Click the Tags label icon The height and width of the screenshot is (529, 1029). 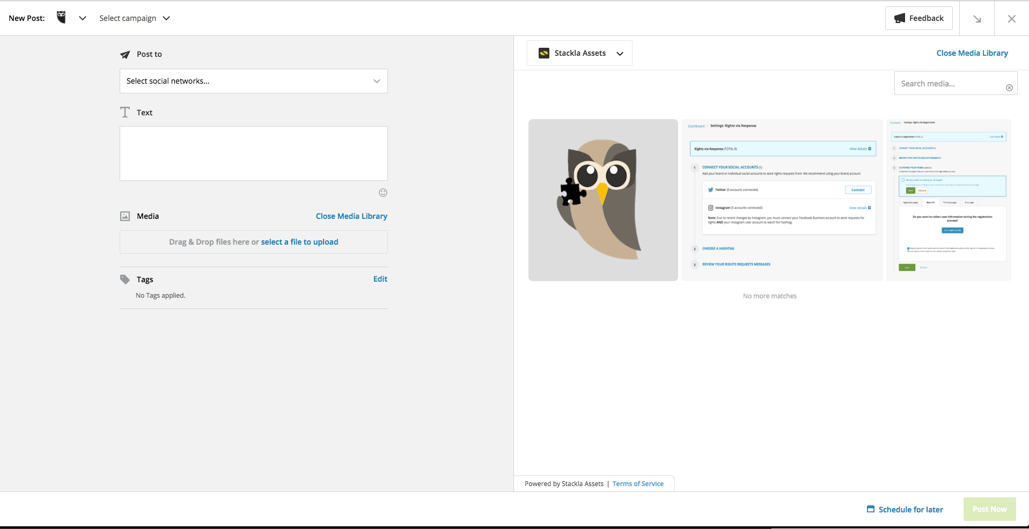(x=124, y=280)
